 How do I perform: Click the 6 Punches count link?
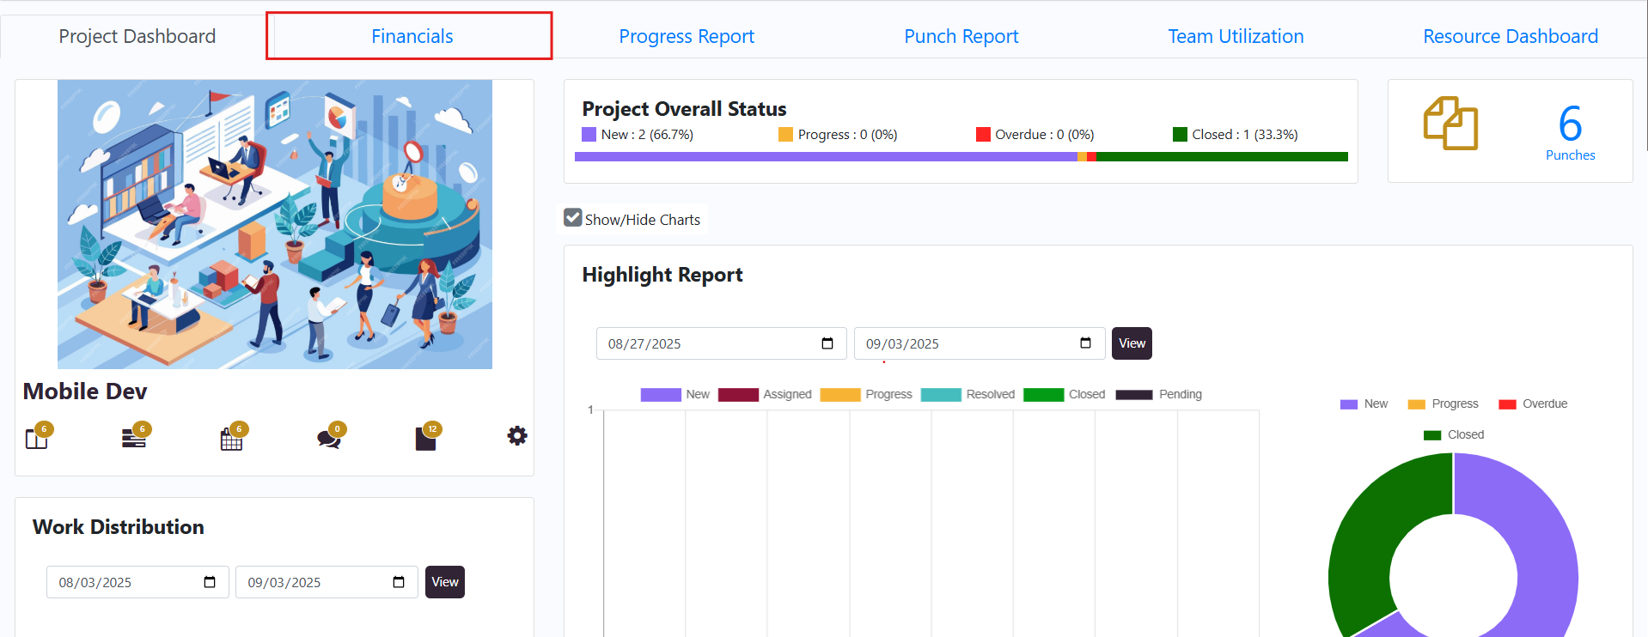click(1570, 124)
